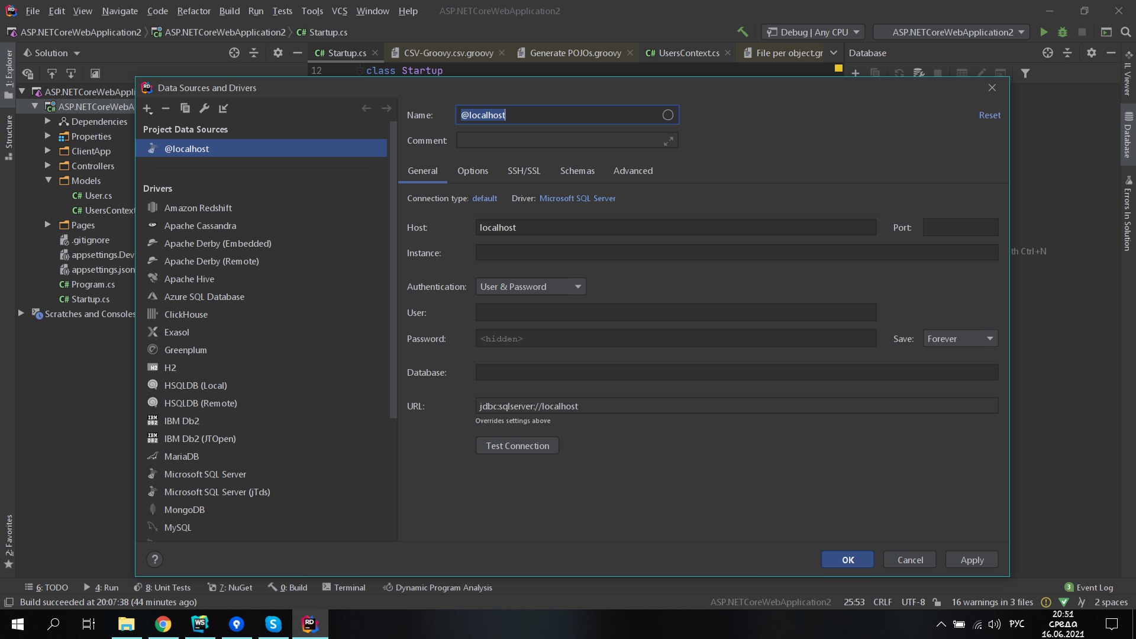This screenshot has height=639, width=1136.
Task: Open Save password dropdown Forever
Action: 960,338
